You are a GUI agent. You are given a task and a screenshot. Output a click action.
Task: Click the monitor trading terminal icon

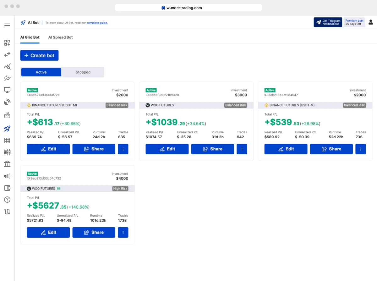7,90
